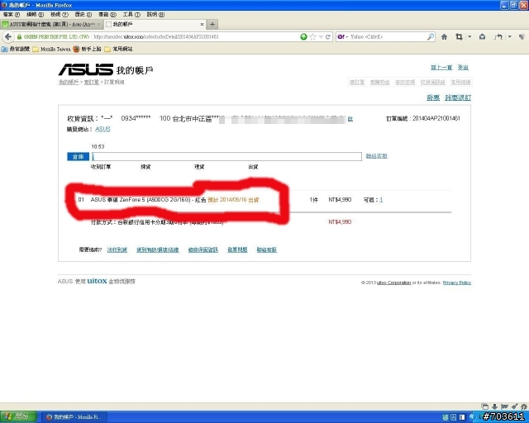The width and height of the screenshot is (529, 423).
Task: Close the 我的帳戶 tab
Action: click(202, 24)
